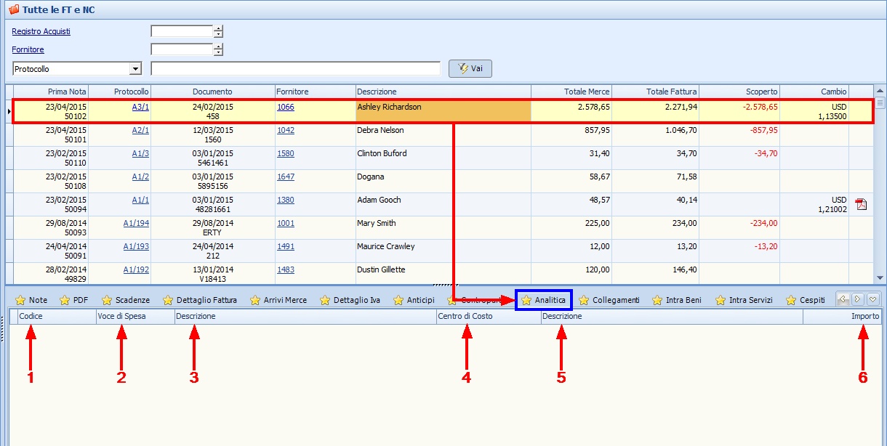
Task: Click the star icon beside Scadenze
Action: click(107, 300)
